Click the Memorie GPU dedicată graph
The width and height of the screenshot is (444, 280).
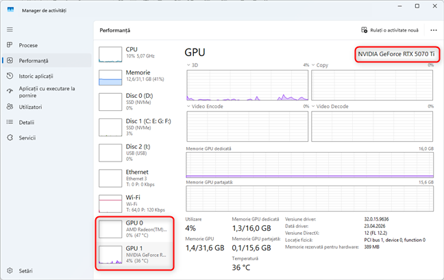pos(310,165)
